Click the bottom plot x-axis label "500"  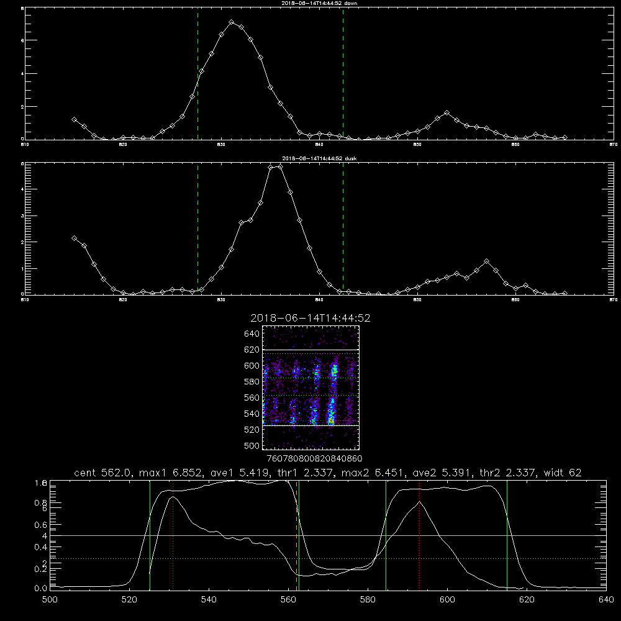pos(50,600)
